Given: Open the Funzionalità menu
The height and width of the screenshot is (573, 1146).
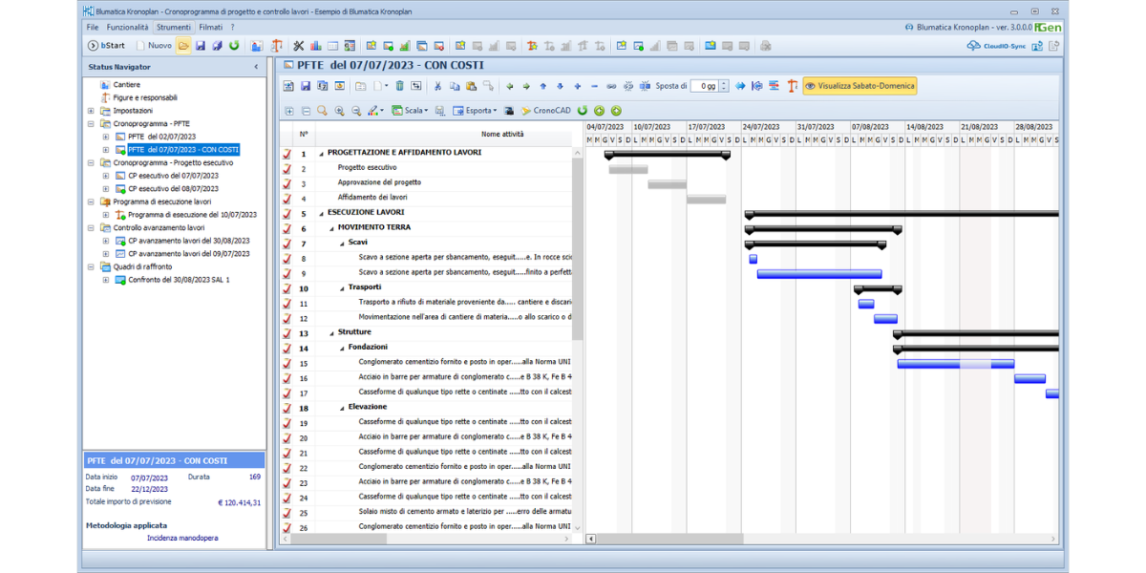Looking at the screenshot, I should [x=127, y=28].
